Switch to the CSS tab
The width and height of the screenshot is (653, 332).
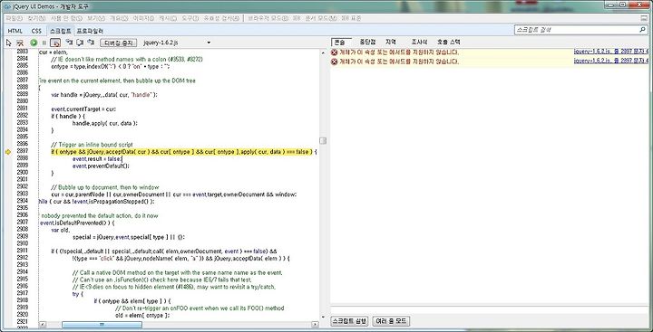point(36,31)
